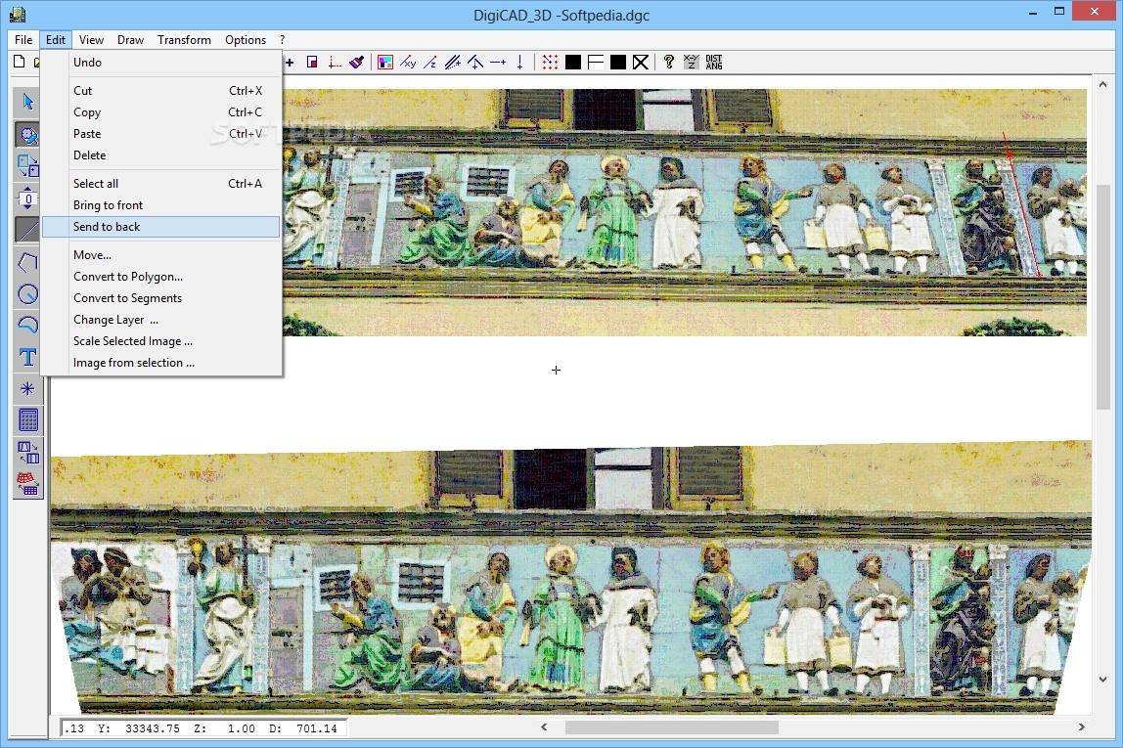Choose Image from selection ... entry
The image size is (1123, 748).
[161, 362]
